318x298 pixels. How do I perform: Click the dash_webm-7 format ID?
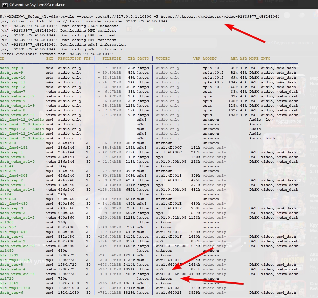12,92
